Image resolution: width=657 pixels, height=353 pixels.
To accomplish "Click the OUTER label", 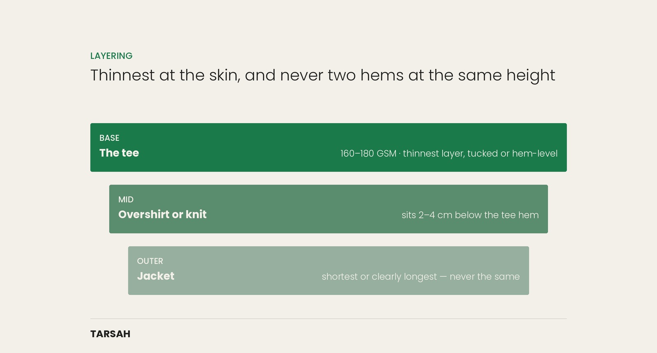I will pyautogui.click(x=150, y=261).
